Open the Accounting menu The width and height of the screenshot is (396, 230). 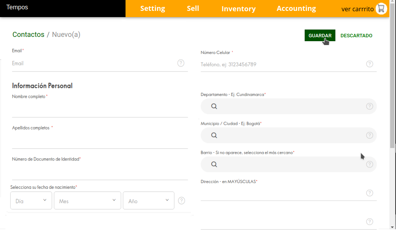tap(296, 9)
